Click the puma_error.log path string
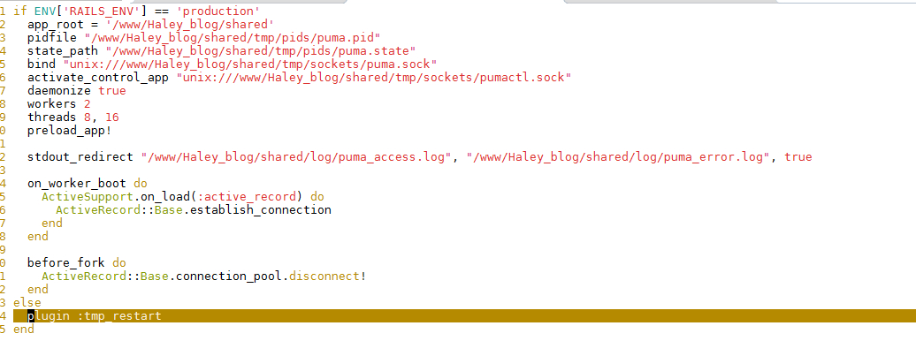The image size is (916, 341). 618,156
